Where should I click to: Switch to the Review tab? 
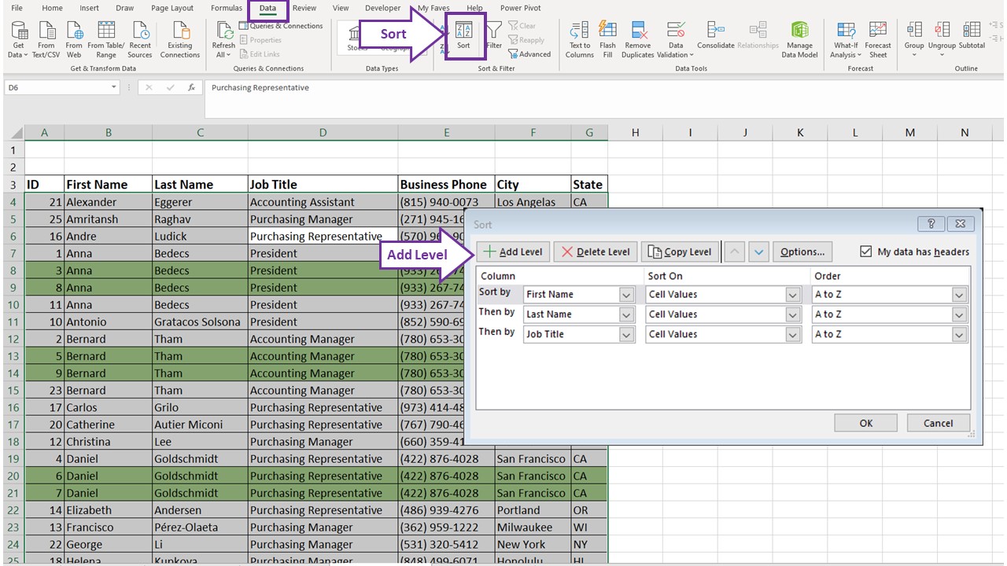304,8
